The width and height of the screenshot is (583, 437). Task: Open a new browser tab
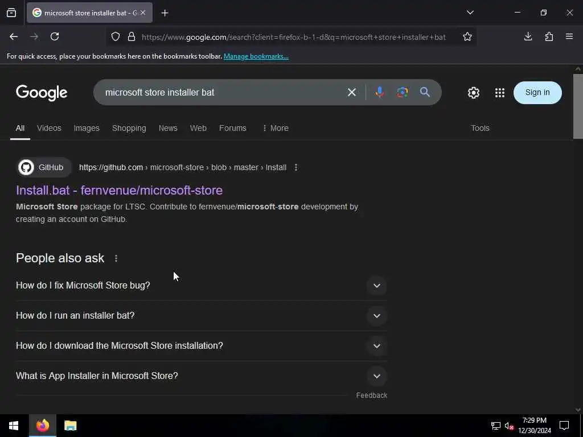[165, 13]
